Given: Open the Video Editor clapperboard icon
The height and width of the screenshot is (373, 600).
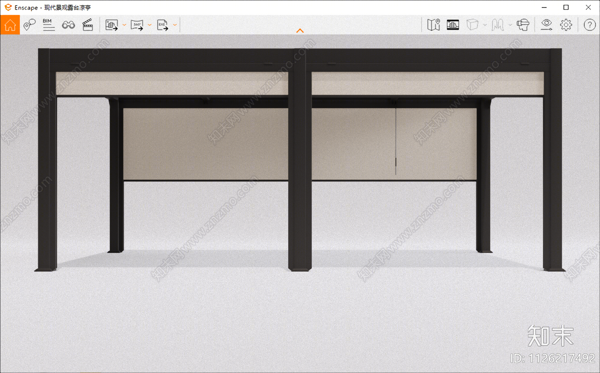Looking at the screenshot, I should point(88,25).
